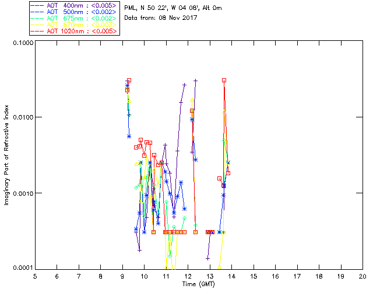Click the 0.0100 y-axis tick label

pos(22,119)
